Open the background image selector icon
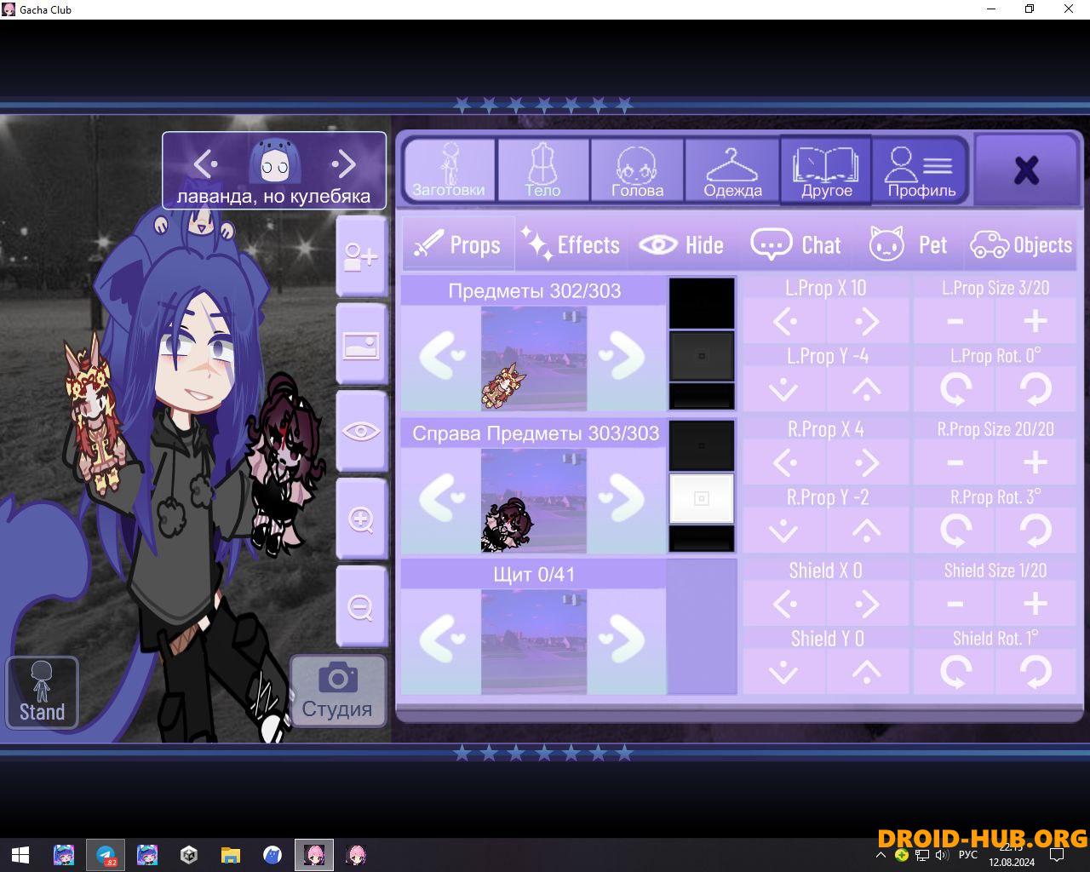The width and height of the screenshot is (1090, 872). [361, 345]
